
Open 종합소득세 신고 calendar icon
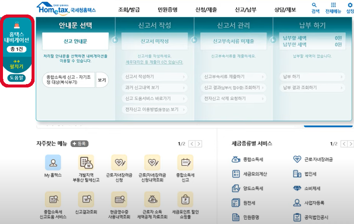186,163
